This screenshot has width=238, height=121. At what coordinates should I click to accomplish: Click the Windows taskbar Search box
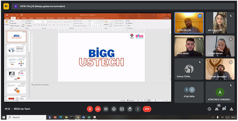point(27,117)
